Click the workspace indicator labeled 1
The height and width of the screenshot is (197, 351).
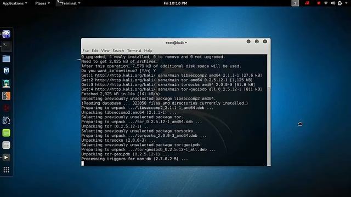pyautogui.click(x=295, y=3)
